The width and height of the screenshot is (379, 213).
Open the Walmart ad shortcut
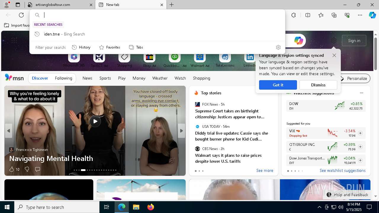click(200, 60)
